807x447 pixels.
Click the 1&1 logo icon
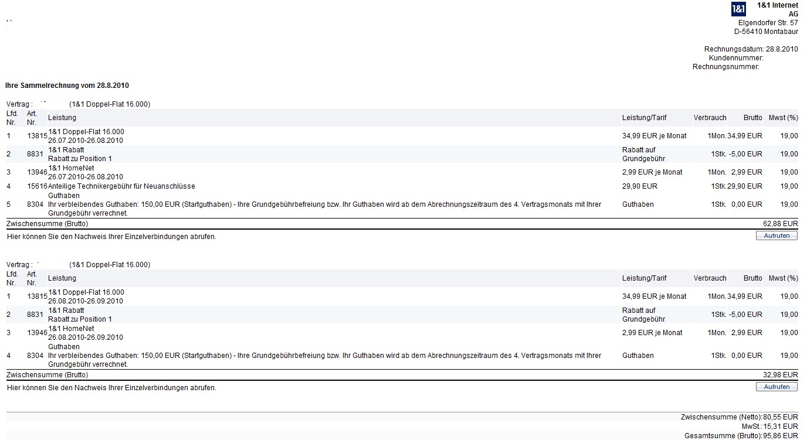[738, 9]
